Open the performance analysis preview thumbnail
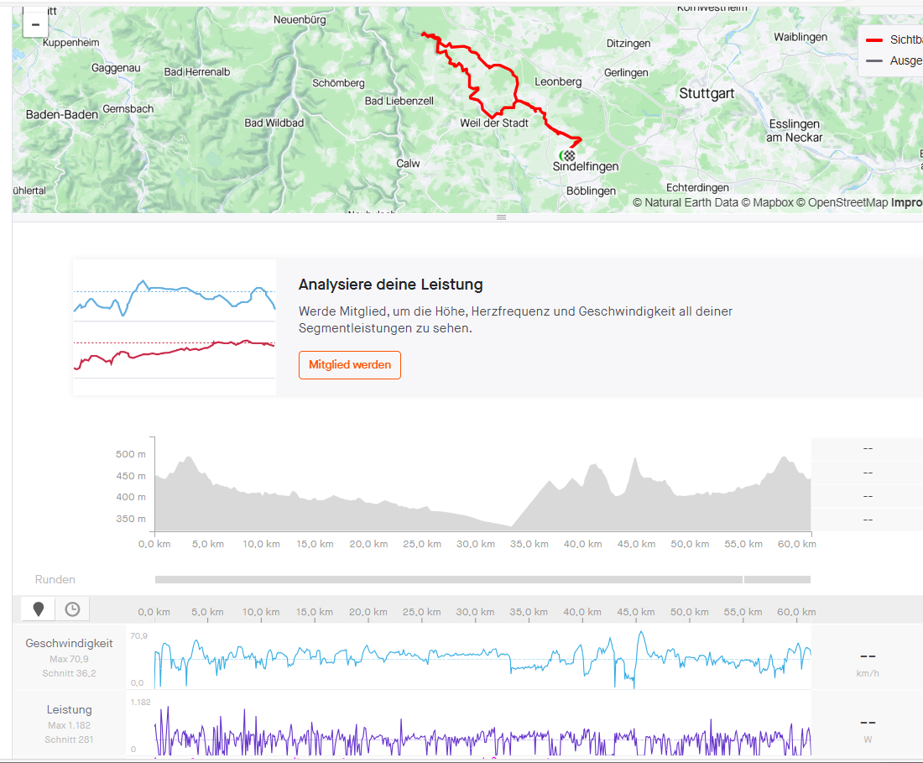Viewport: 923px width, 763px height. 175,327
